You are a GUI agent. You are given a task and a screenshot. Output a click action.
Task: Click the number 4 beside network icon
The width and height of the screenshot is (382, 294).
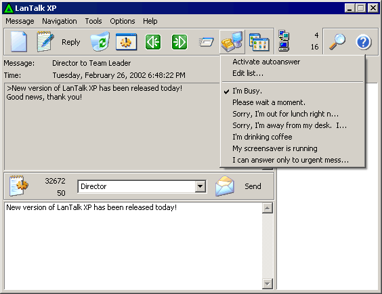[x=316, y=35]
